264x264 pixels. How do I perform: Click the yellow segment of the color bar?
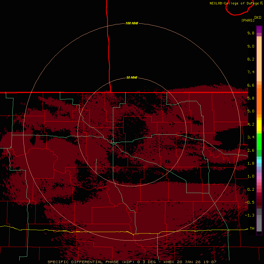point(259,126)
